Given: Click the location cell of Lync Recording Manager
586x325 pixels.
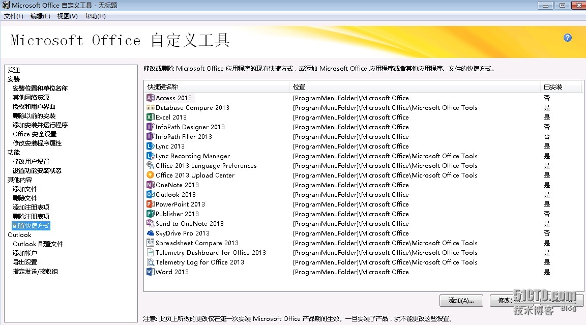Looking at the screenshot, I should click(x=385, y=156).
